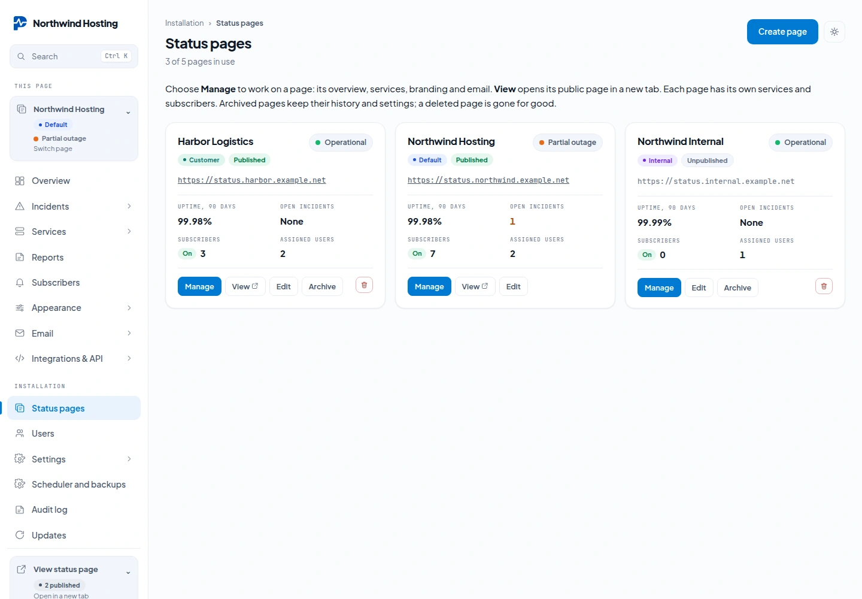Go to Subscribers in the sidebar

tap(74, 283)
